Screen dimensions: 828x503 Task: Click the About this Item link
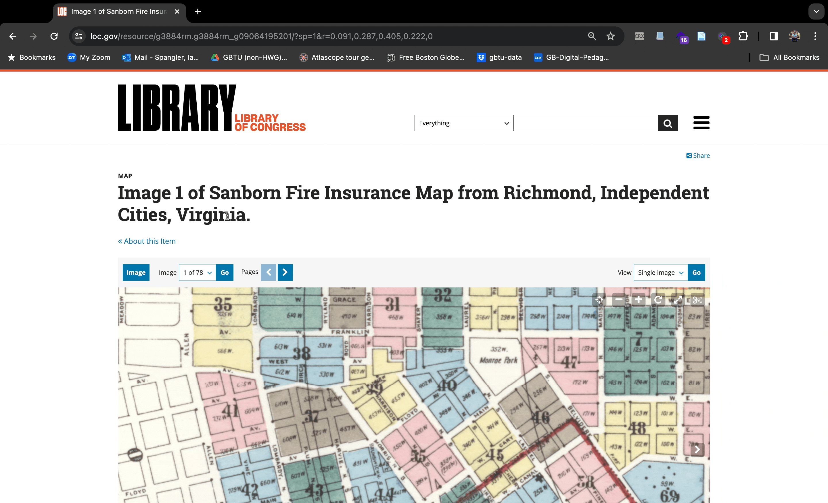click(x=147, y=241)
